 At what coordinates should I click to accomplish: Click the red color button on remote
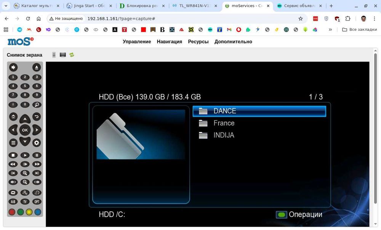click(x=12, y=212)
